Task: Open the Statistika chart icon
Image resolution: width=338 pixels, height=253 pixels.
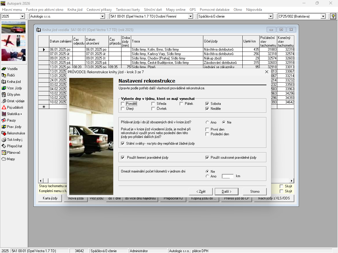Action: pos(4,114)
